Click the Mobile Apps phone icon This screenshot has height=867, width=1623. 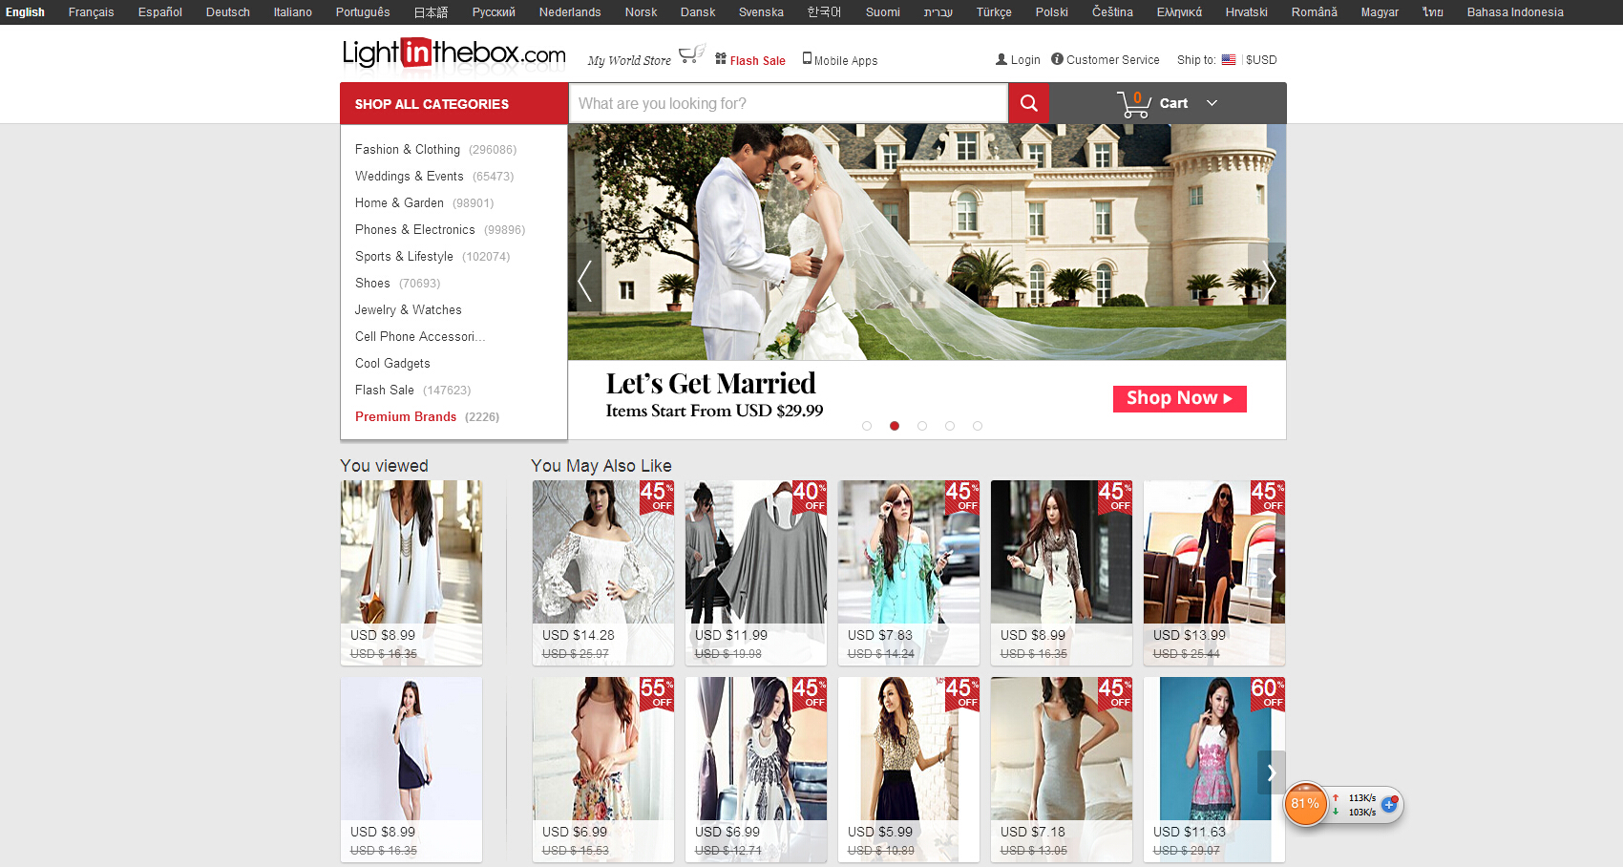pyautogui.click(x=807, y=58)
